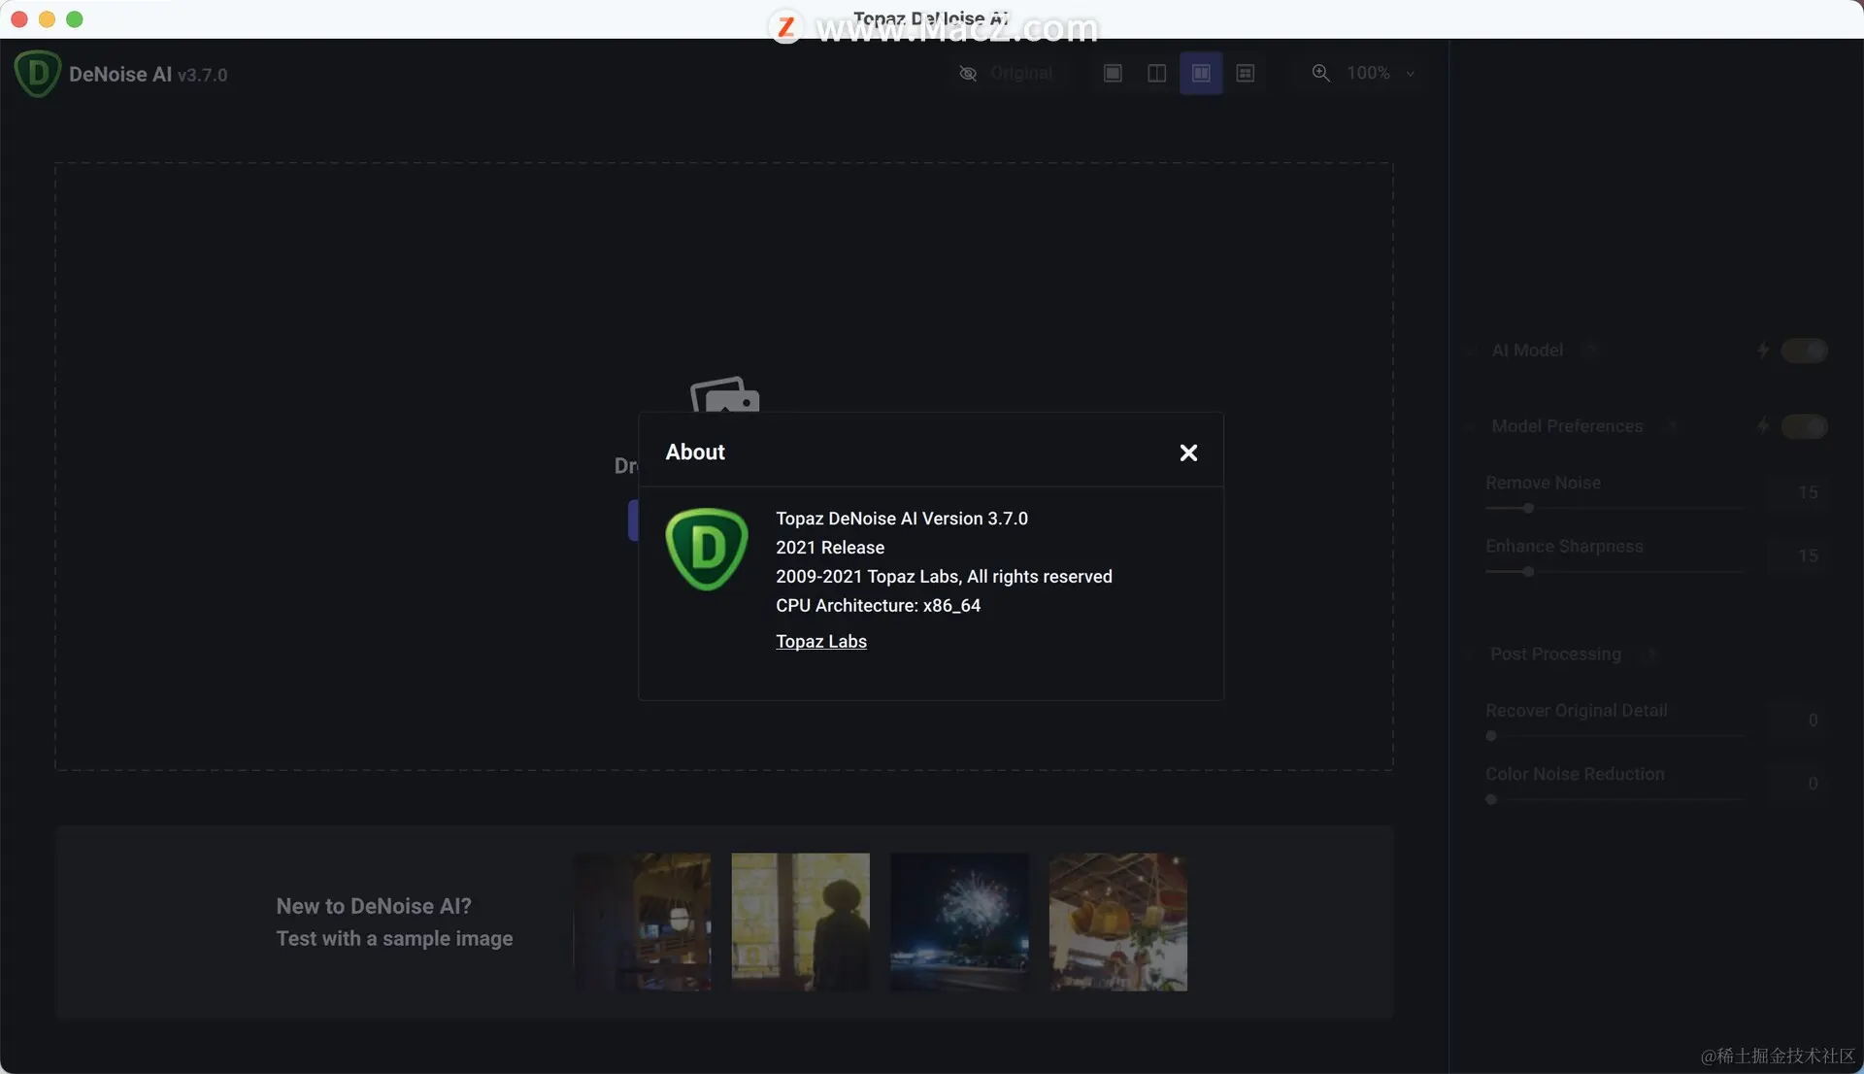Viewport: 1864px width, 1074px height.
Task: Click the AI Model help question icon
Action: coord(1590,350)
